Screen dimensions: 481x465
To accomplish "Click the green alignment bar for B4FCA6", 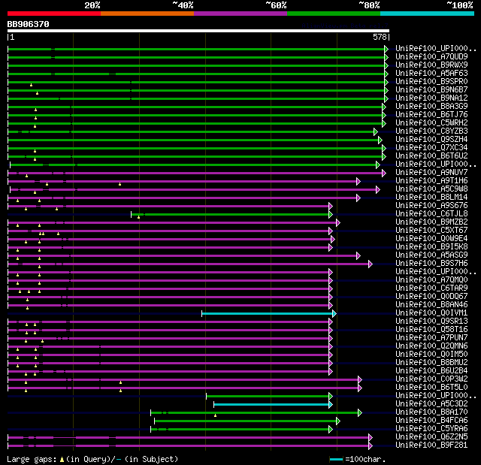I will [246, 421].
